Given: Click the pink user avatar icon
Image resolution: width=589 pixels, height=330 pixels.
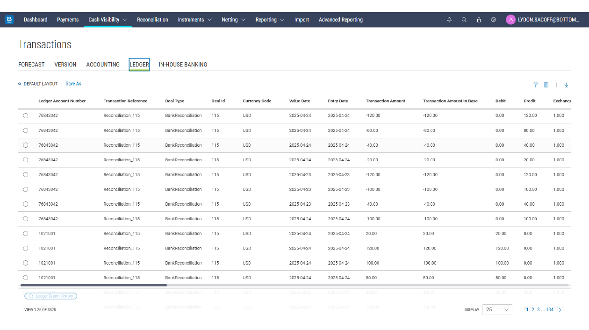Looking at the screenshot, I should point(510,20).
